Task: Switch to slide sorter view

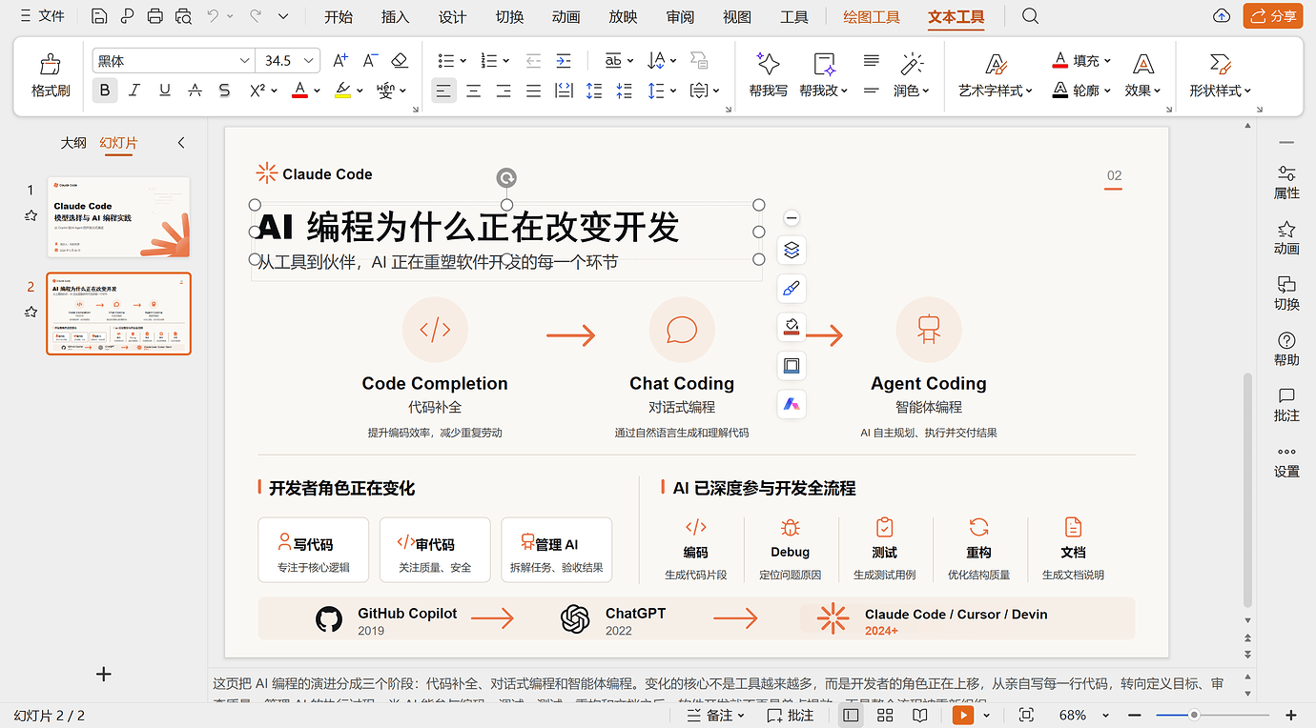Action: coord(884,715)
